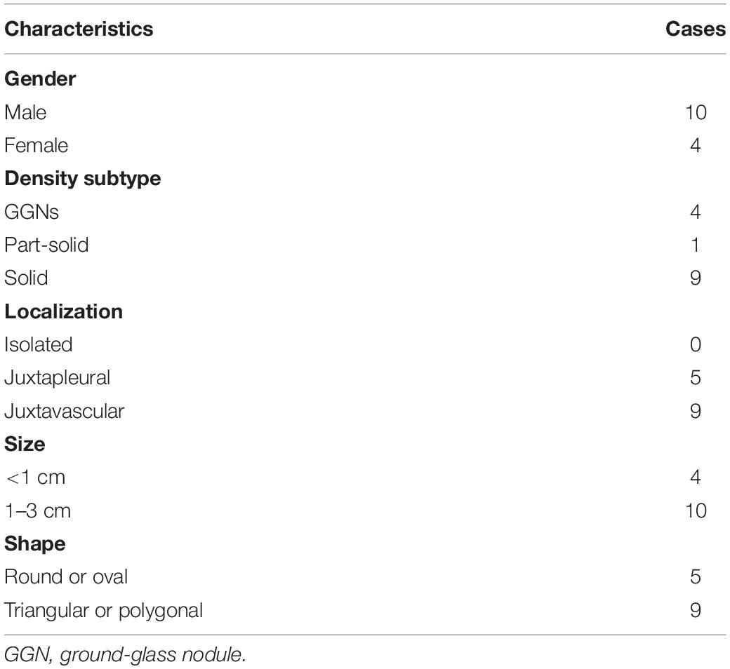Select the Size section heading
The height and width of the screenshot is (669, 730).
(25, 445)
